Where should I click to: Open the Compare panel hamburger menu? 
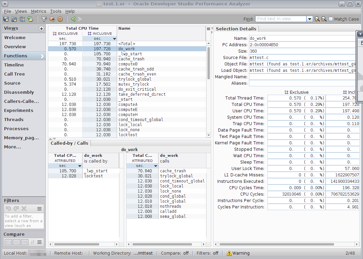point(39,242)
